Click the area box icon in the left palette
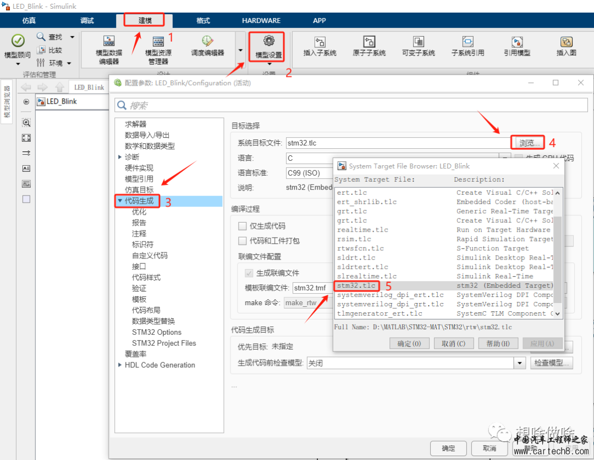This screenshot has width=594, height=460. coord(26,199)
